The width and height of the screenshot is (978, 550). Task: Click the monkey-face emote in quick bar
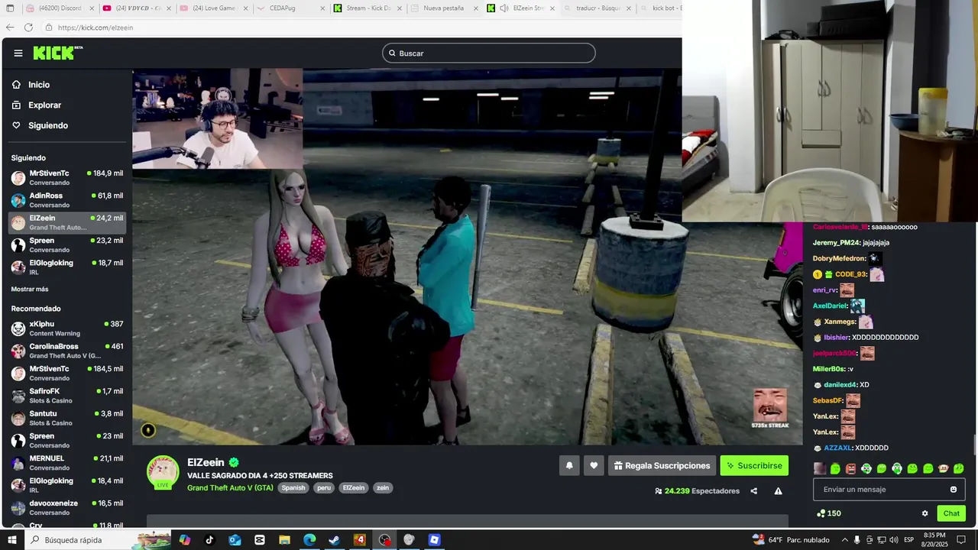pyautogui.click(x=944, y=468)
